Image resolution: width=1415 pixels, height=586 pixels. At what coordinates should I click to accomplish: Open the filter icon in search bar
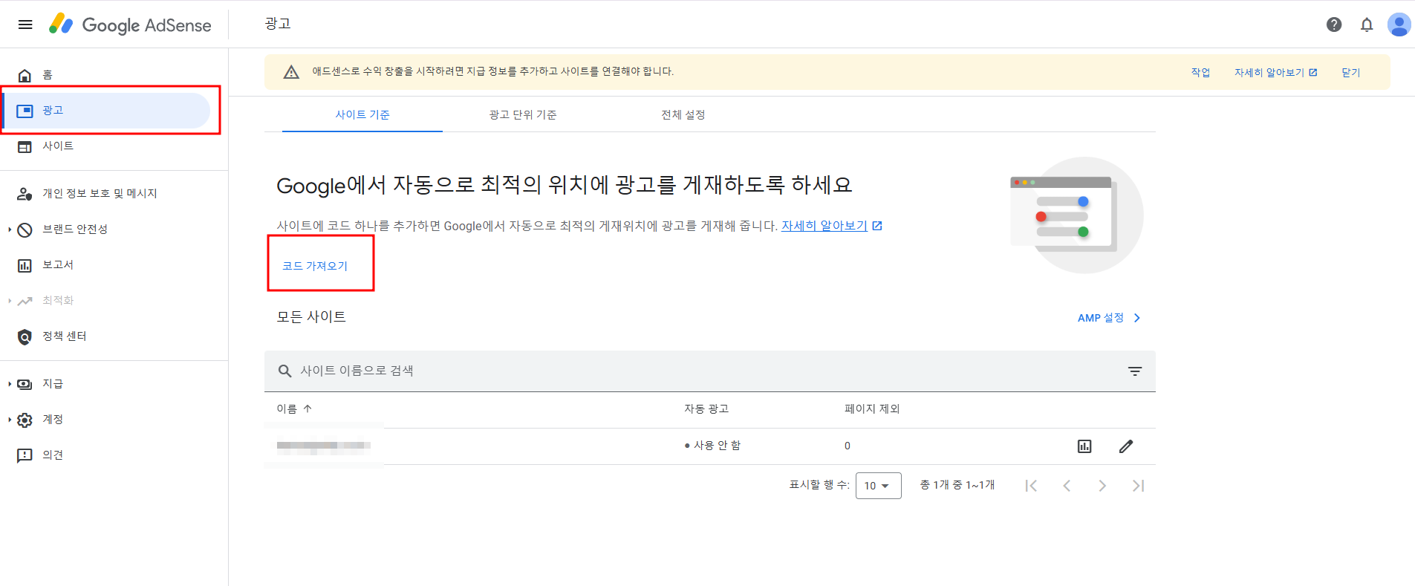click(1135, 371)
